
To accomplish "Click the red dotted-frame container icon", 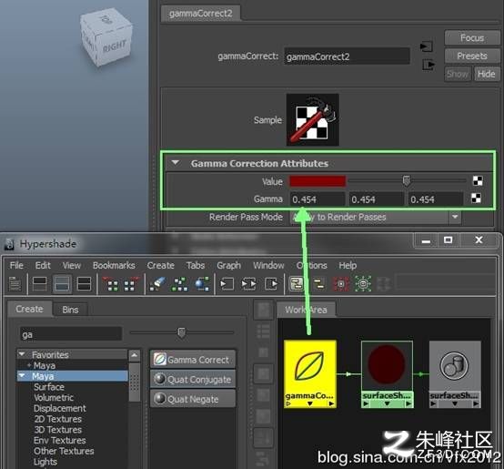I will coord(341,284).
